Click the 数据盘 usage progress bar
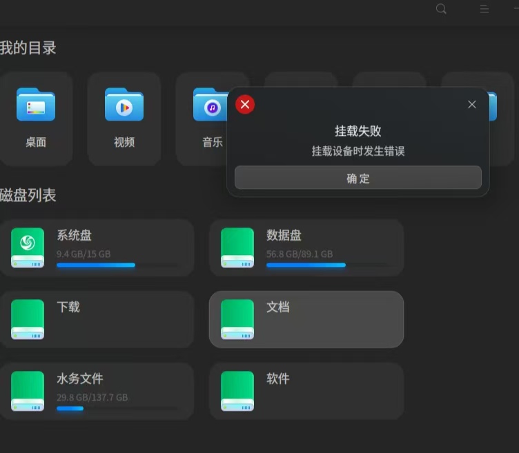519x453 pixels. pyautogui.click(x=327, y=265)
